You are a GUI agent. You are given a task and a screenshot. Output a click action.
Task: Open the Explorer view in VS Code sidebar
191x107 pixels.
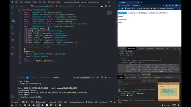click(13, 7)
